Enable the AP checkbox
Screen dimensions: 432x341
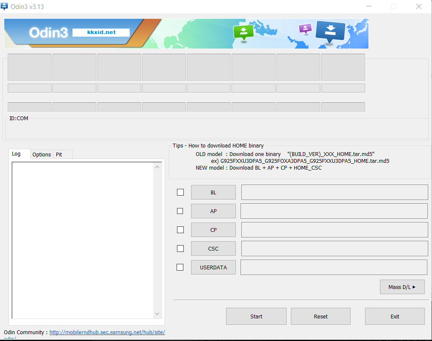pos(180,211)
